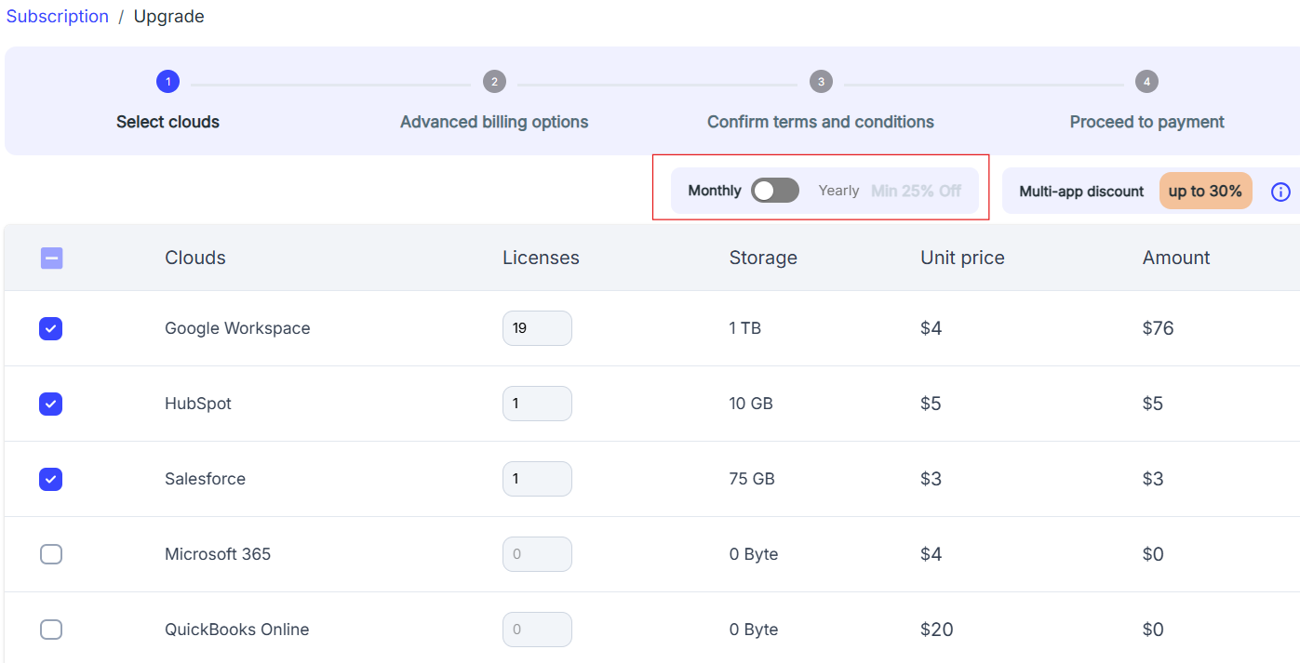Open the multi-app discount info icon

pos(1280,192)
